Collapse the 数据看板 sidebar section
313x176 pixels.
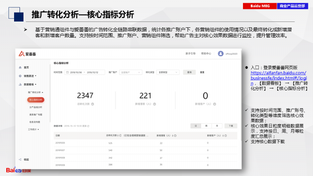point(30,84)
